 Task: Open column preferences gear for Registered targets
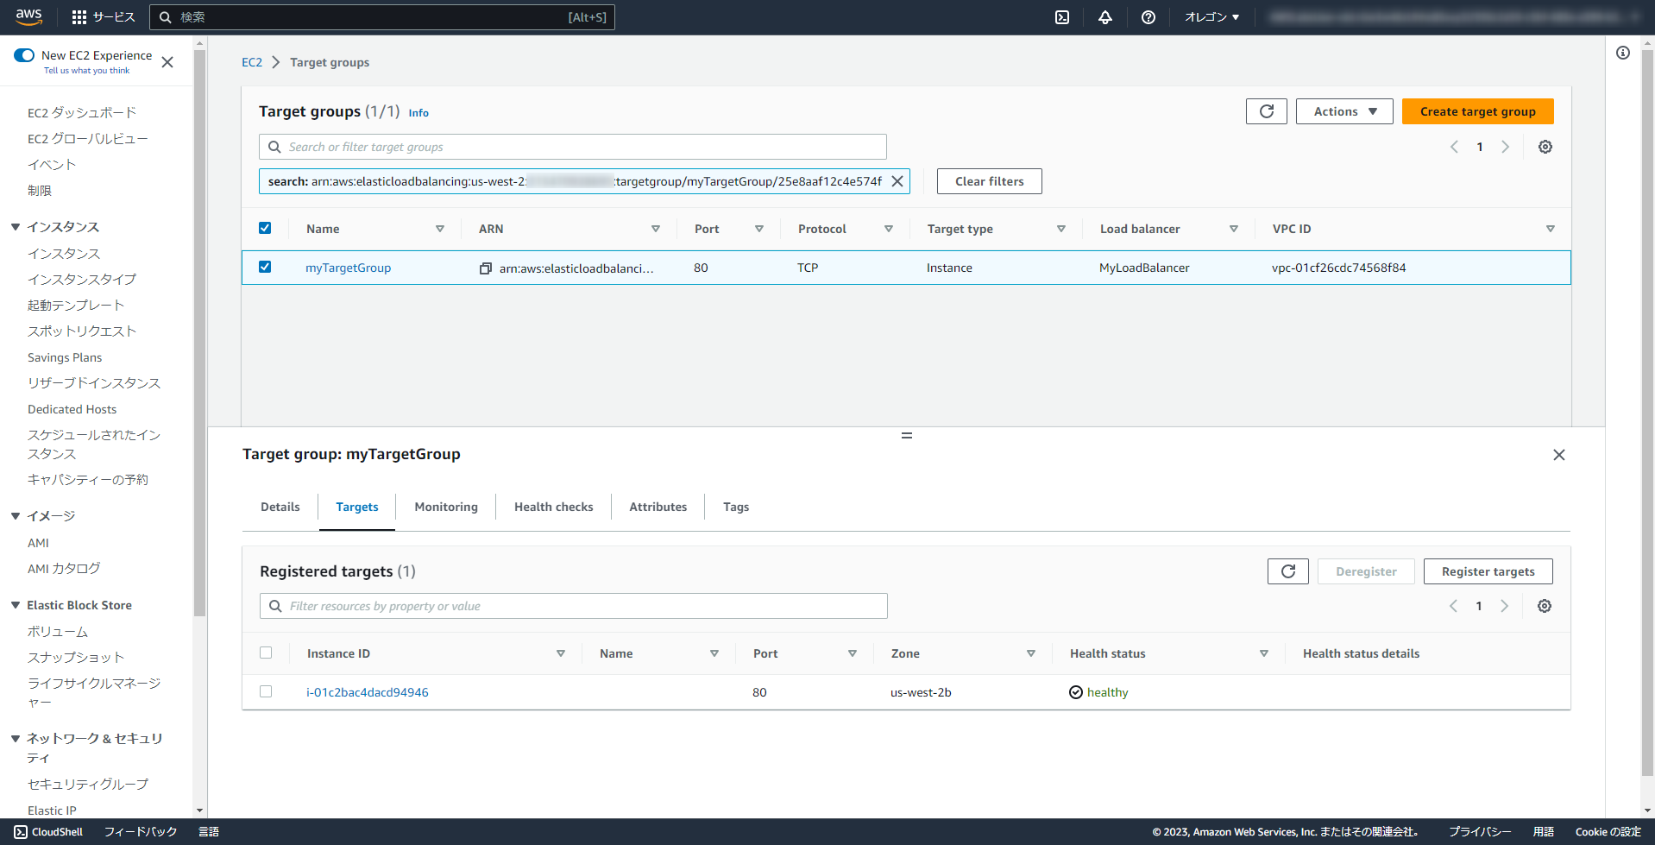[1545, 606]
